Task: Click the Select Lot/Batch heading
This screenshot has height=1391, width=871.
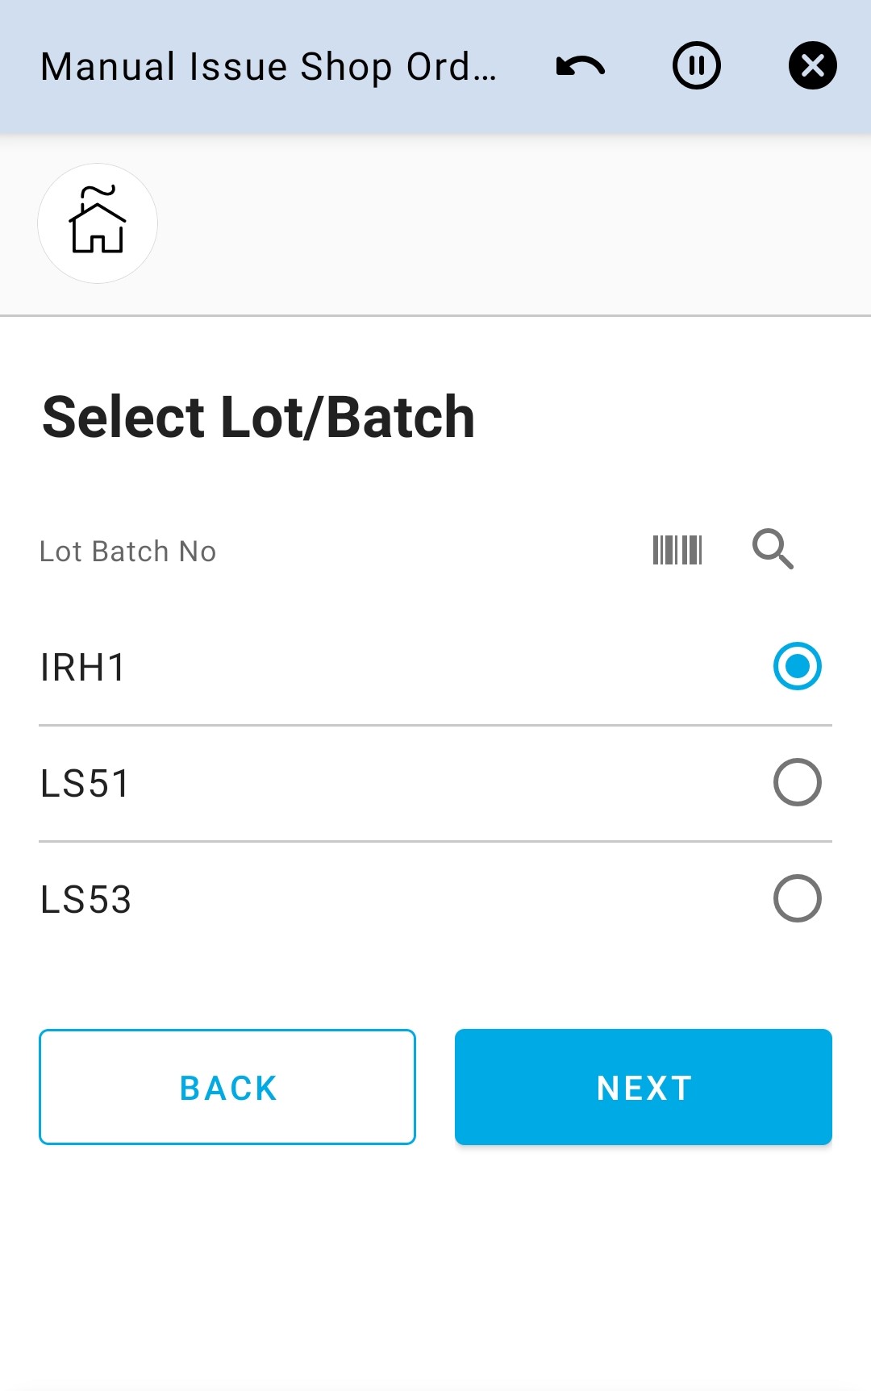Action: coord(258,416)
